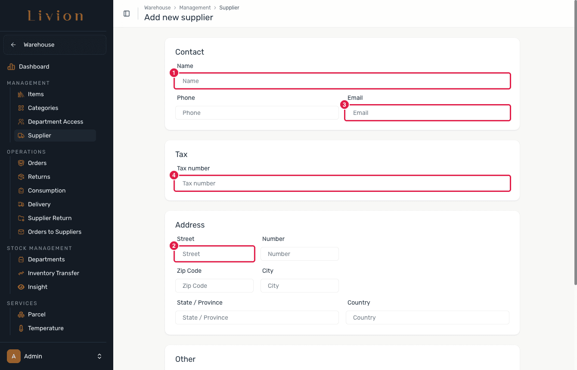Expand the Admin account menu chevrons

(99, 356)
